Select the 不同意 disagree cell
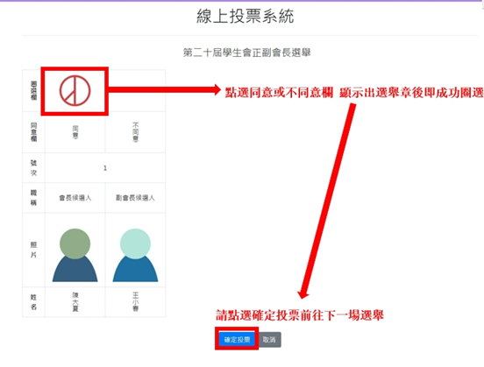The height and width of the screenshot is (367, 484). (x=135, y=132)
